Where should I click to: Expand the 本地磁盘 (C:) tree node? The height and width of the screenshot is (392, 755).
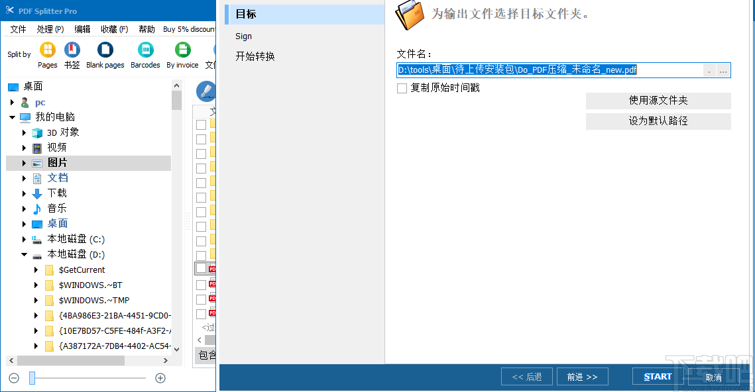coord(25,238)
